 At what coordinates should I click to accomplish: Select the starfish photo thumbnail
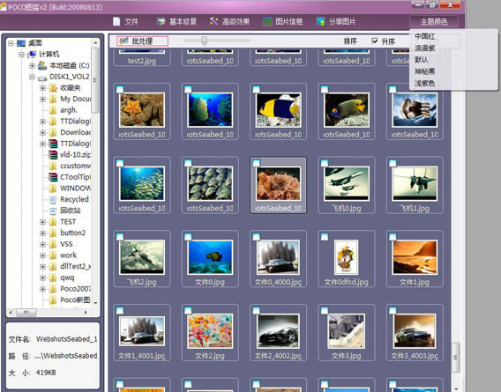(142, 110)
